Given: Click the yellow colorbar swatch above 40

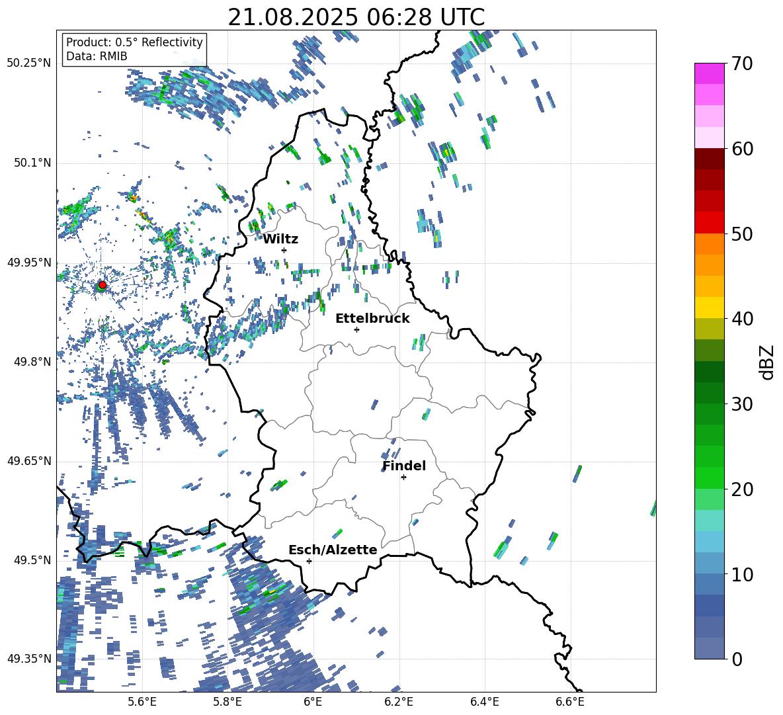Looking at the screenshot, I should [709, 308].
